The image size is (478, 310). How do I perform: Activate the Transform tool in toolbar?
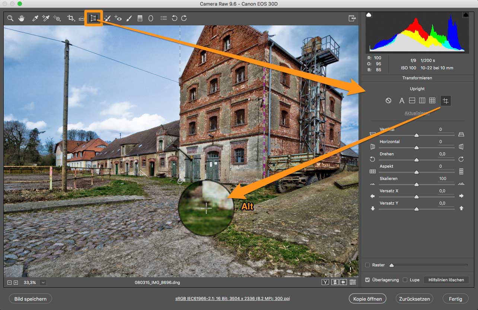(x=93, y=18)
